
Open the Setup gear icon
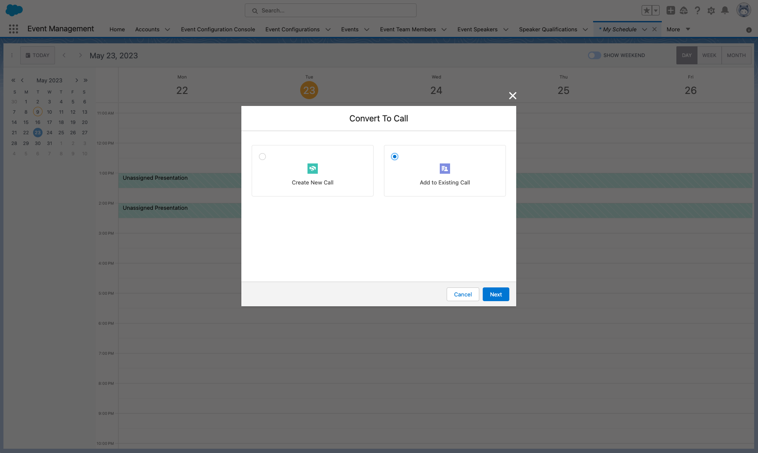coord(711,10)
